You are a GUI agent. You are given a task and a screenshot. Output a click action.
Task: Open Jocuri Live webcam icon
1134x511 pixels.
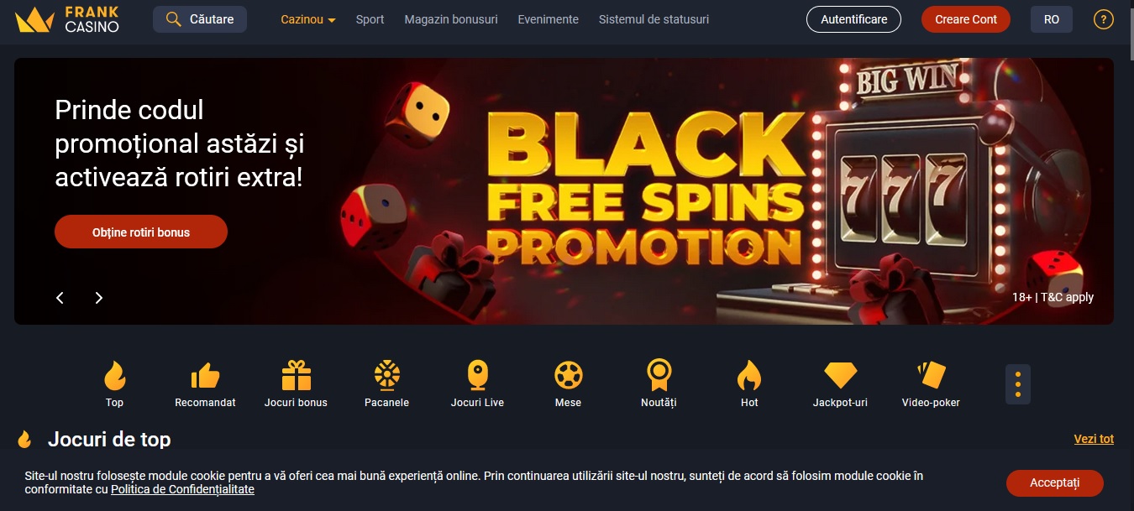(477, 375)
